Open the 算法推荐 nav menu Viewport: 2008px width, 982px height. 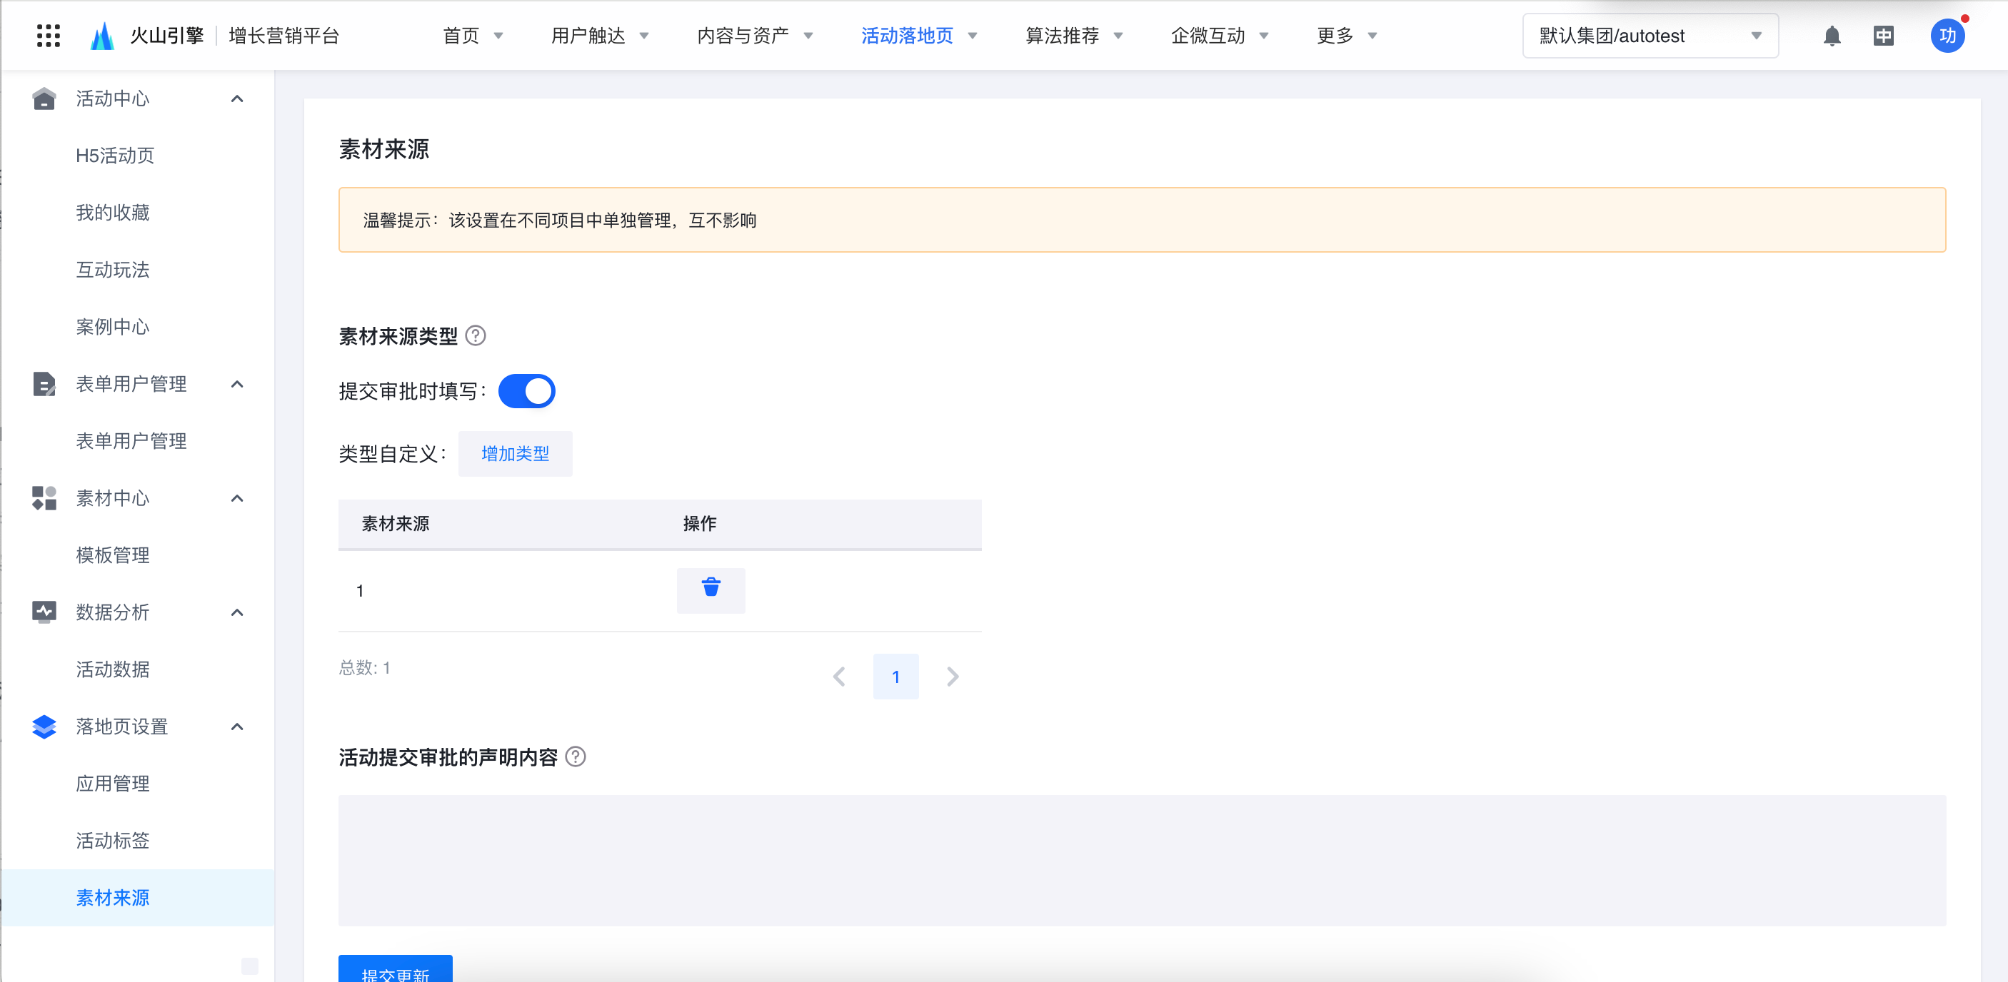pos(1073,36)
